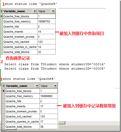Click the first show status like 'Qcache%' statement
Screen dimensions: 121x132
coord(31,4)
